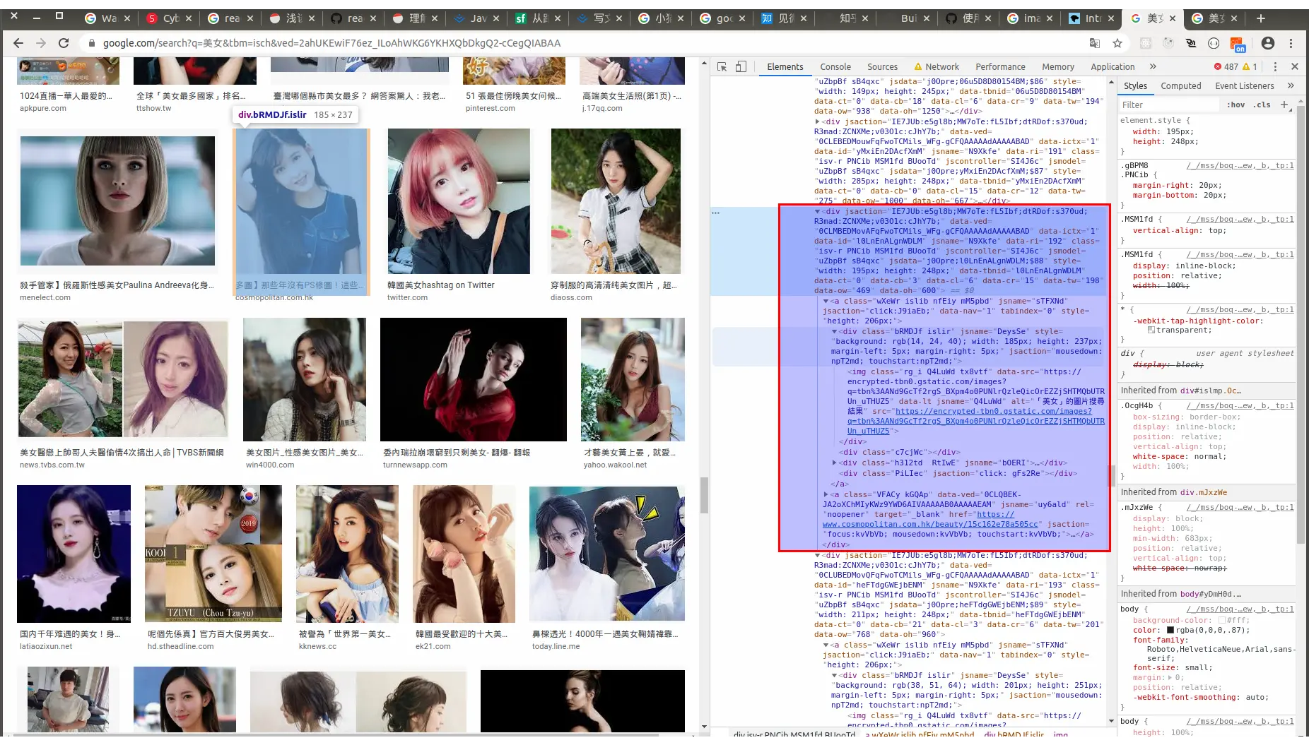Screen dimensions: 1309x745
Task: Click the Styles Filter input field
Action: point(1169,105)
